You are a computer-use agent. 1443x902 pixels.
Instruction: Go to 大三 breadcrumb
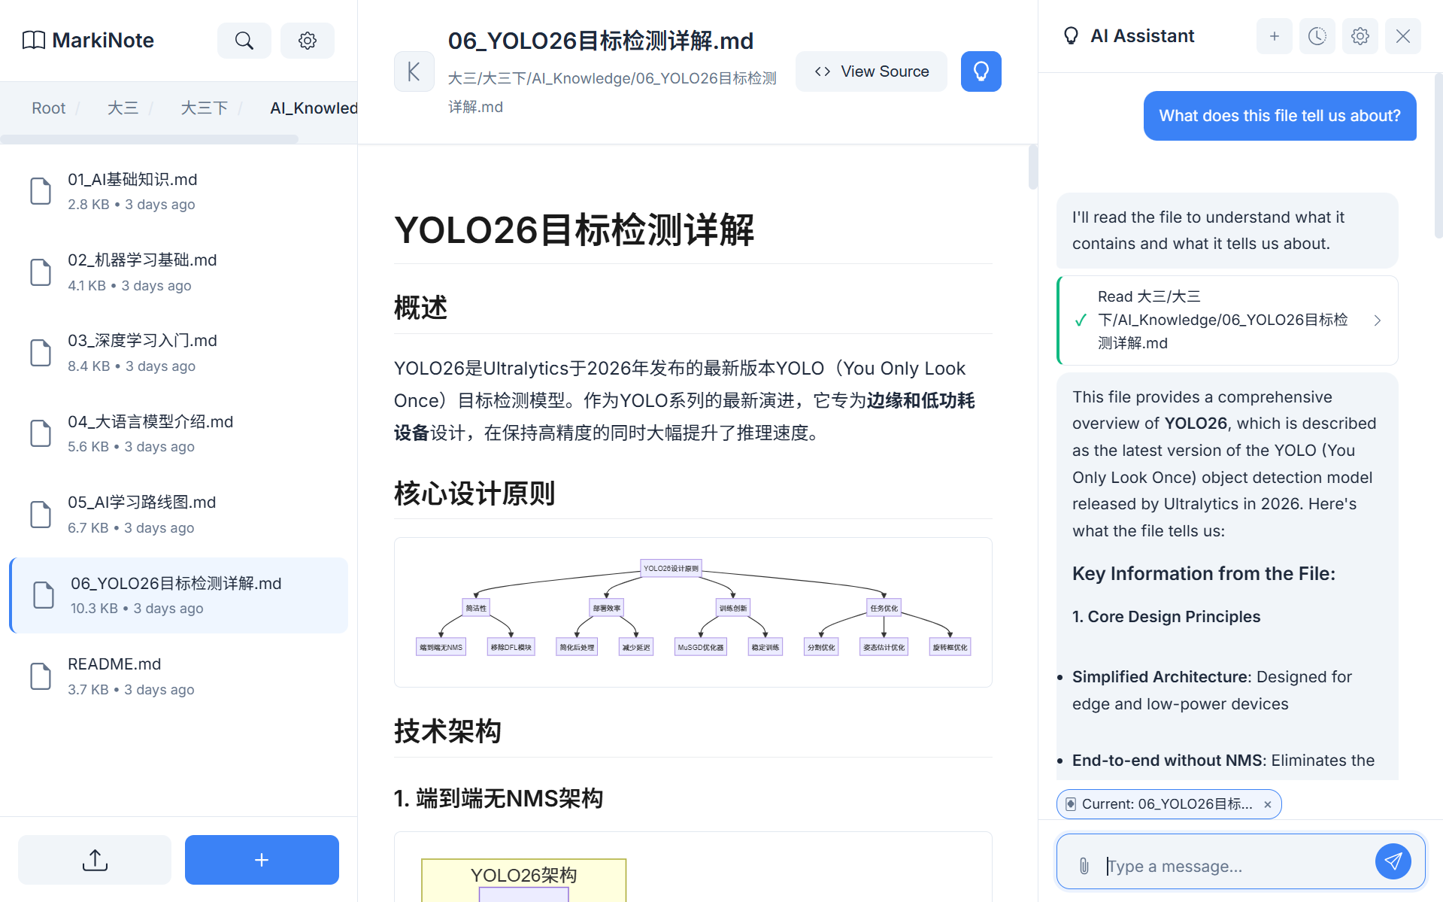[x=123, y=108]
